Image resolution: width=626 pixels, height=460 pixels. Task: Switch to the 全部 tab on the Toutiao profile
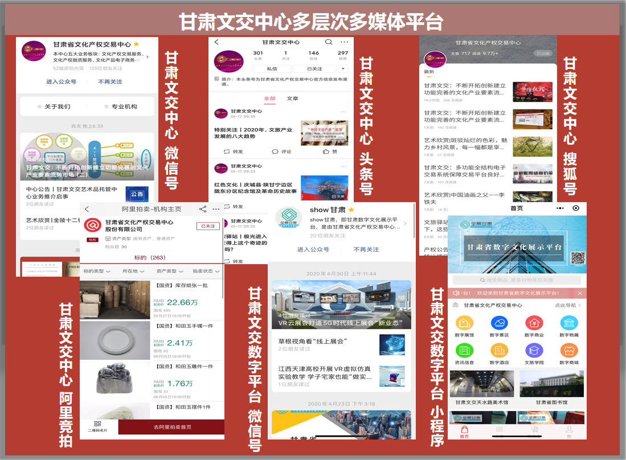tap(269, 98)
